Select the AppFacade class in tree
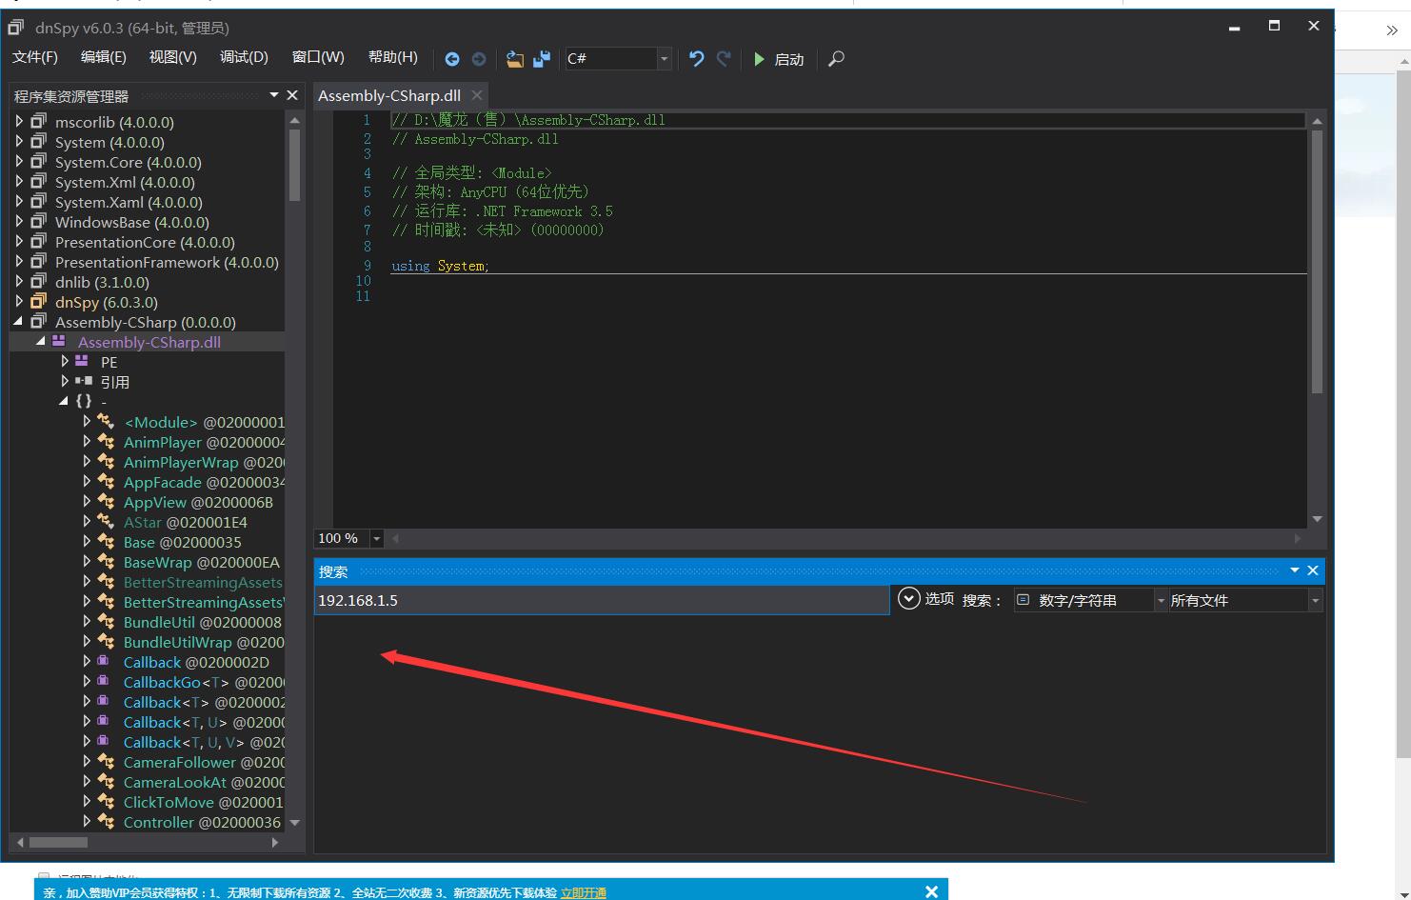 (x=162, y=482)
